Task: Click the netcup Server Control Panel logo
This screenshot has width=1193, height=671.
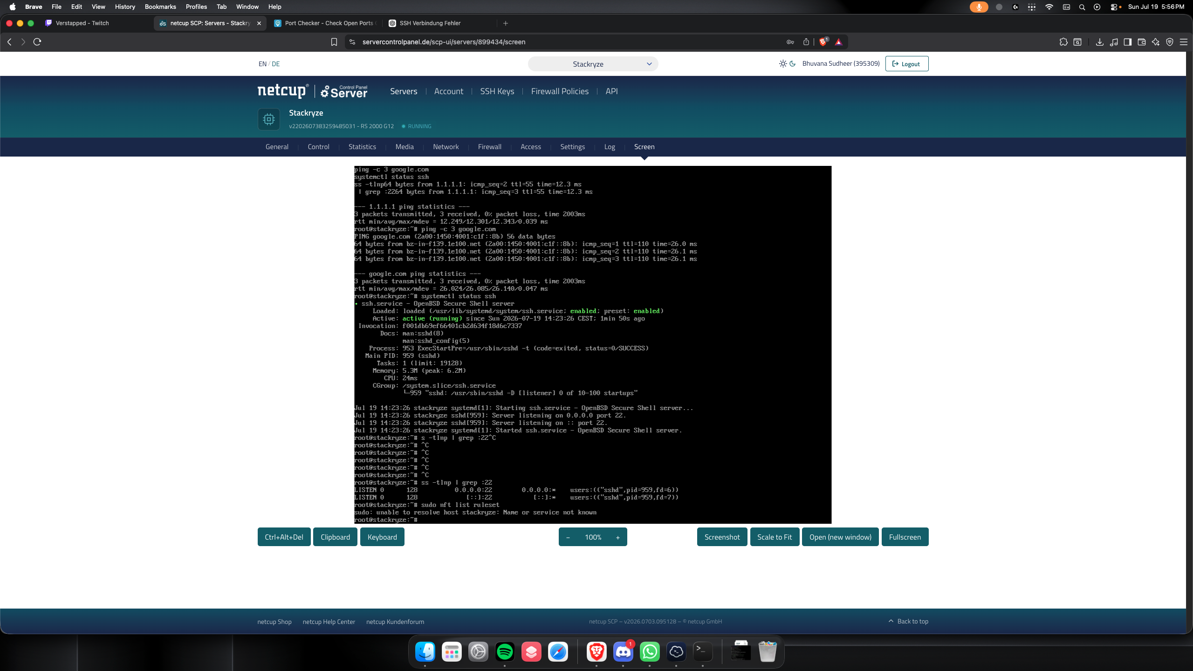Action: pos(312,91)
